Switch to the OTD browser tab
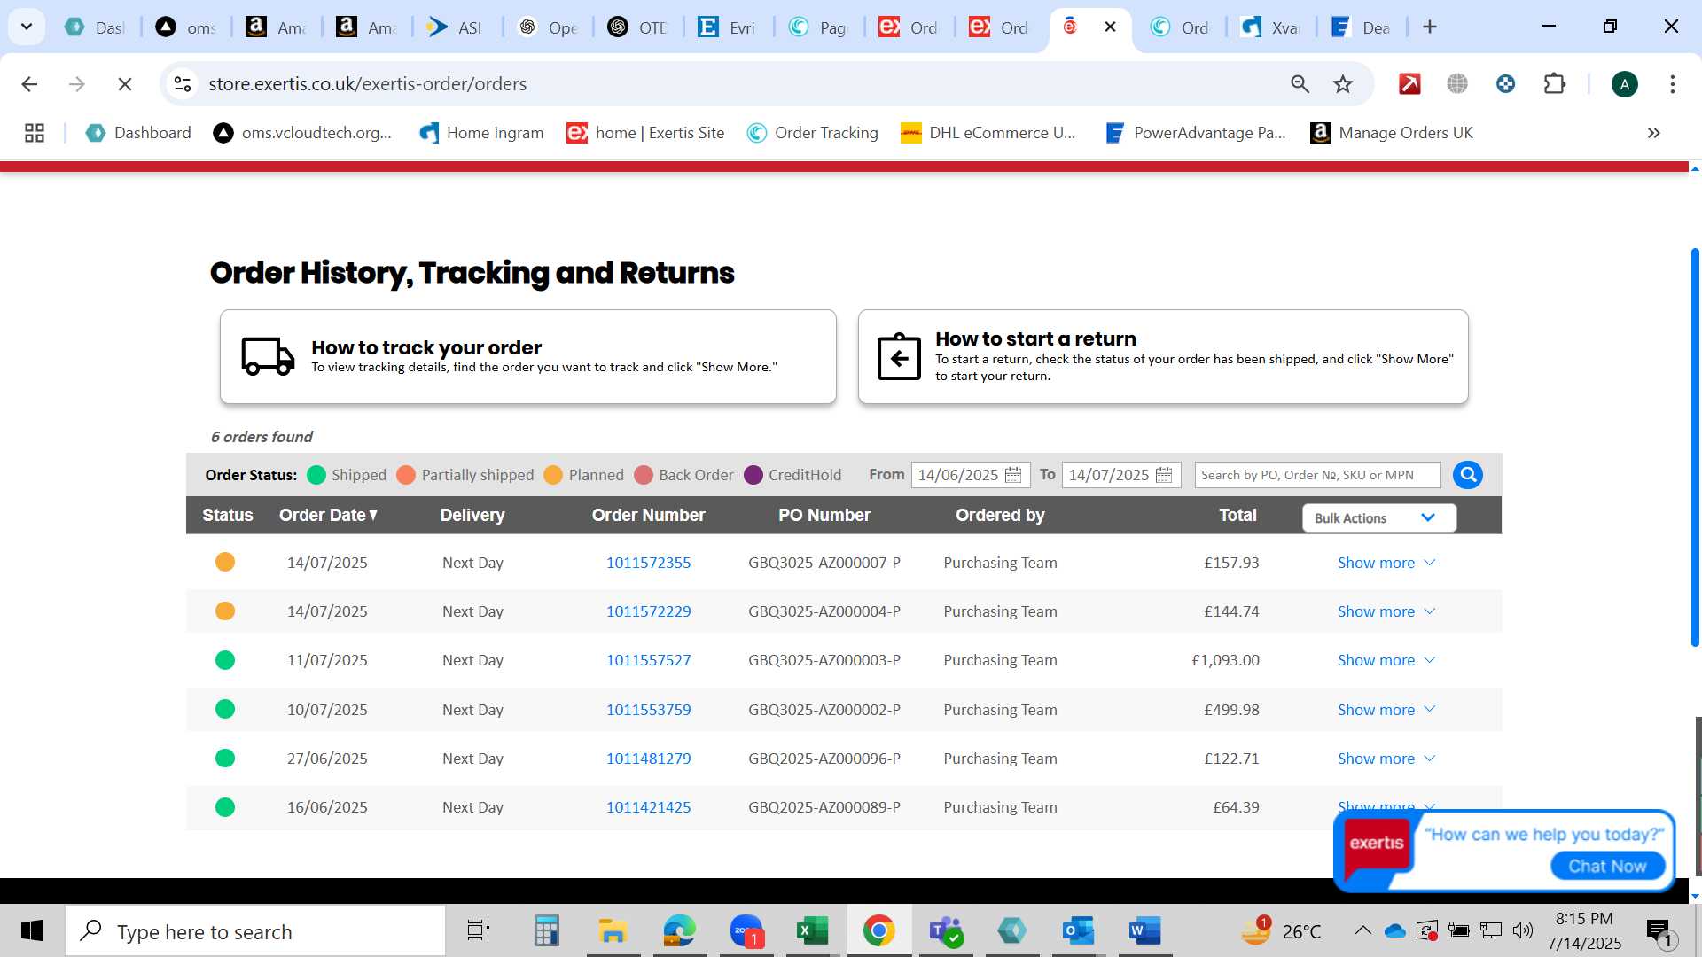Viewport: 1702px width, 957px height. [636, 27]
